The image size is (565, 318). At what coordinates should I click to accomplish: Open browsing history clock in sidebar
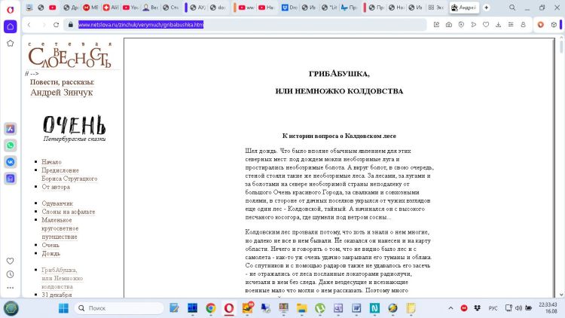coord(10,274)
